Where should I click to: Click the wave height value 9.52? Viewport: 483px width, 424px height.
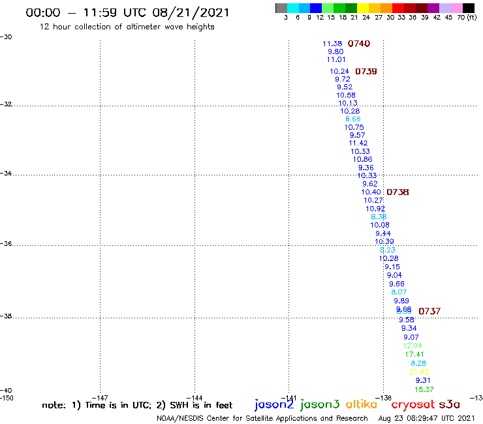(345, 87)
